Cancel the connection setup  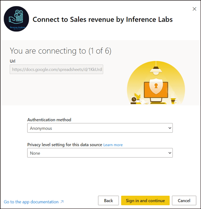click(x=184, y=201)
